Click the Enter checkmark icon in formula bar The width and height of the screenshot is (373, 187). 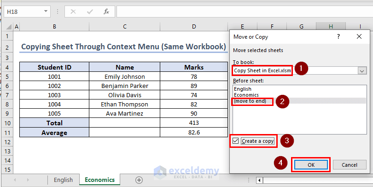[x=90, y=11]
